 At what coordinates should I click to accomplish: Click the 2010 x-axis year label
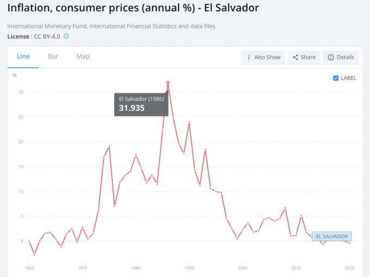point(296,268)
